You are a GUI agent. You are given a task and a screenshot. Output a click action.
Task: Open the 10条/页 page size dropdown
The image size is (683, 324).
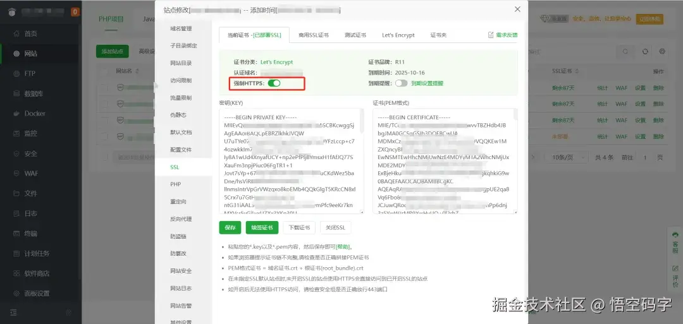[569, 157]
